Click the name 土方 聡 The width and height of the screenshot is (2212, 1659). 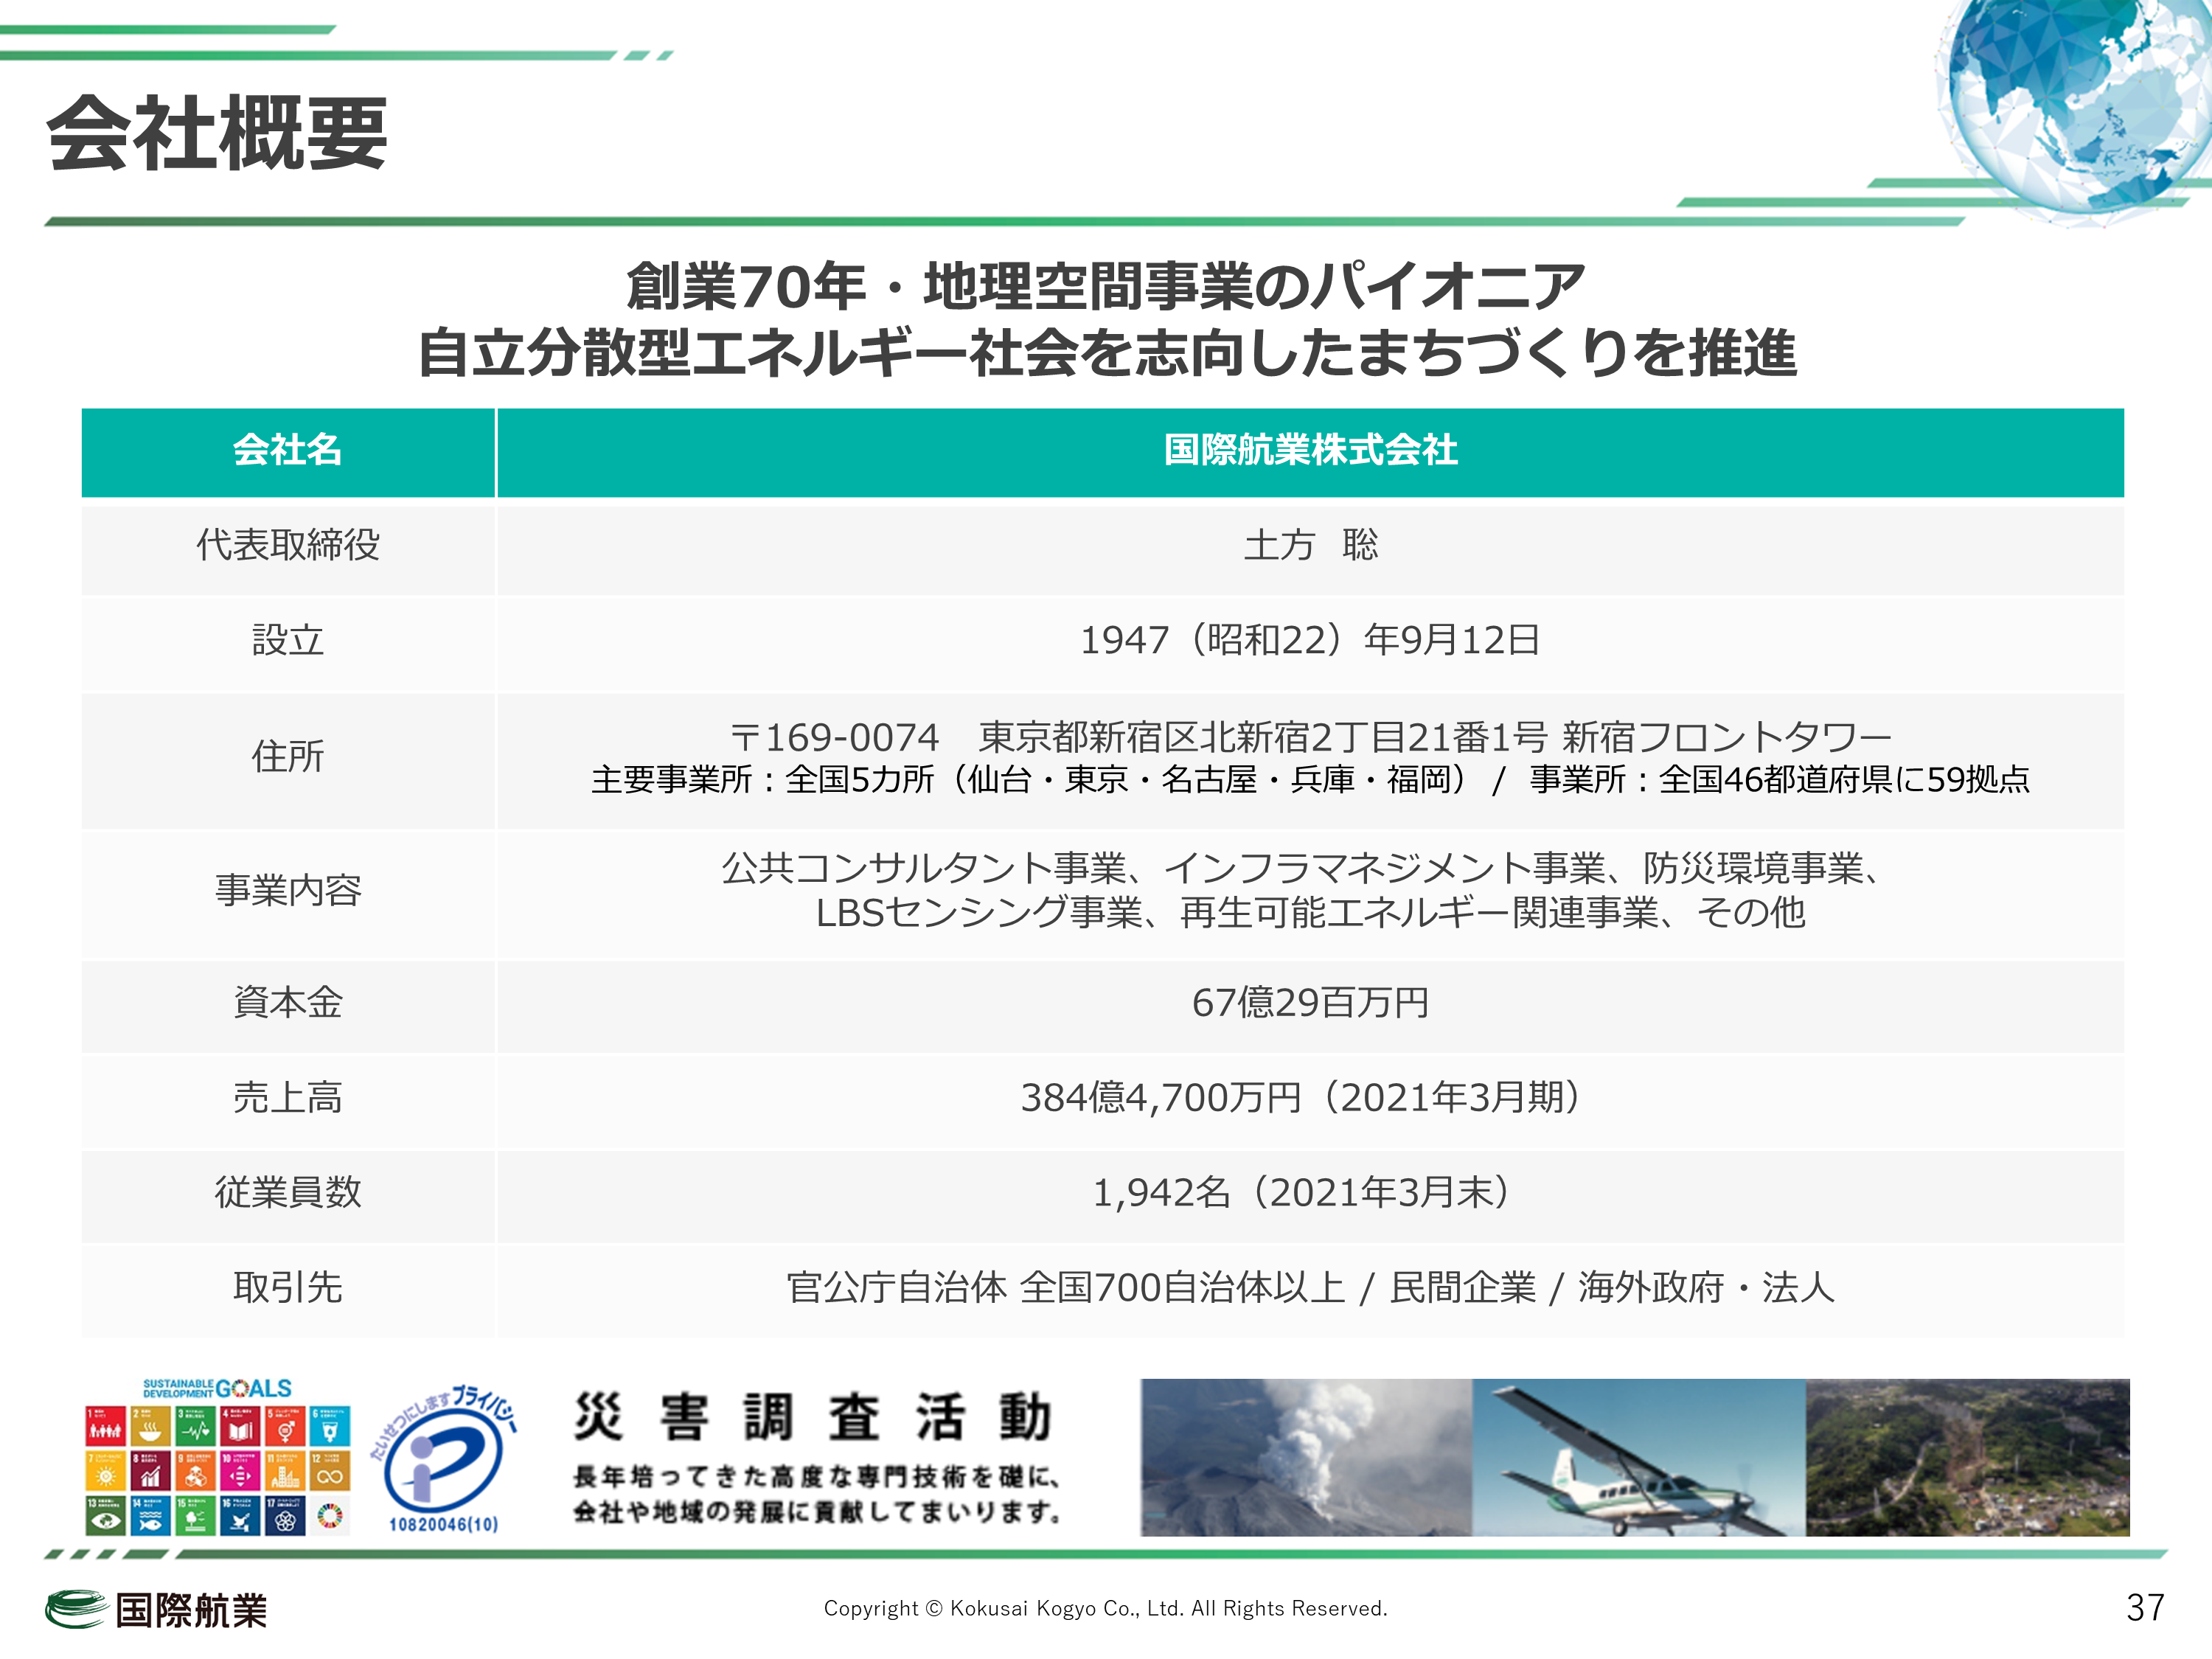(1311, 545)
